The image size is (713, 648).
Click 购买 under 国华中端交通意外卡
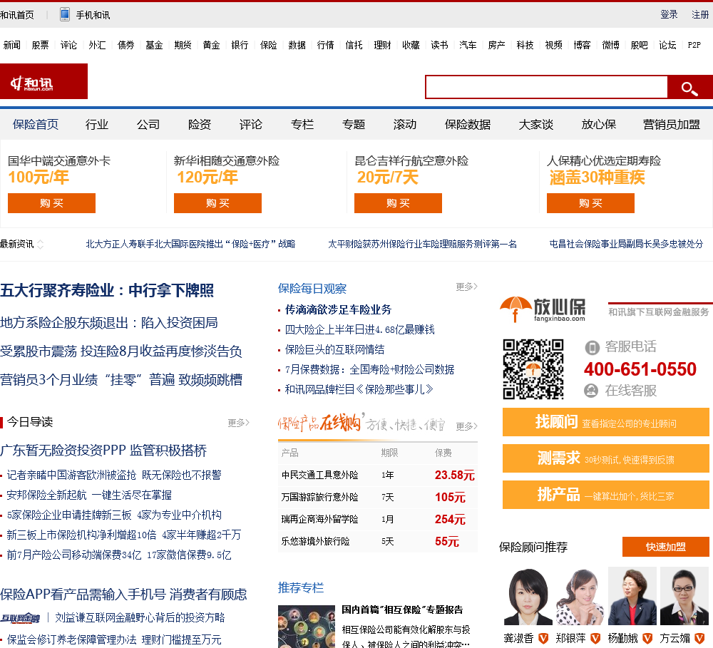point(51,203)
